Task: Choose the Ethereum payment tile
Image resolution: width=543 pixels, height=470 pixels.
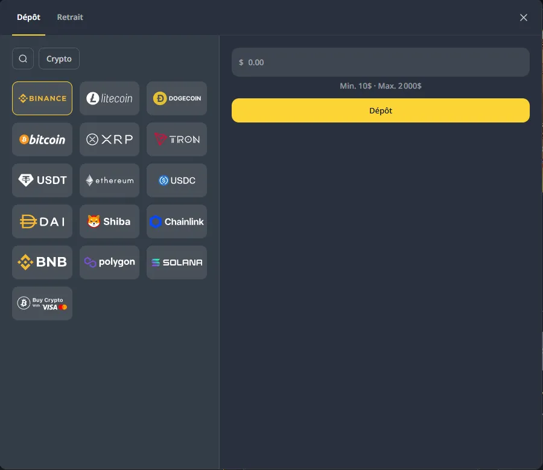Action: tap(109, 180)
